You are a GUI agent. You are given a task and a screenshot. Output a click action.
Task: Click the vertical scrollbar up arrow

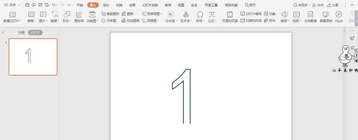344,31
